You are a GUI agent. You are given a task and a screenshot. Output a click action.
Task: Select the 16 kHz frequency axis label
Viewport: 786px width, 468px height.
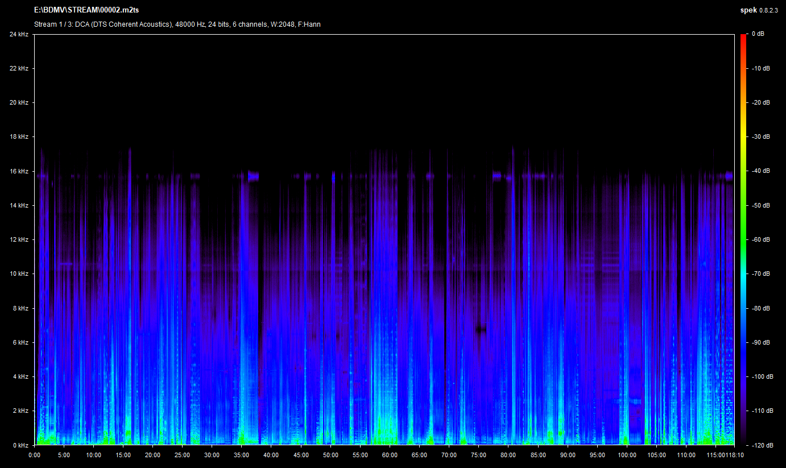coord(18,171)
